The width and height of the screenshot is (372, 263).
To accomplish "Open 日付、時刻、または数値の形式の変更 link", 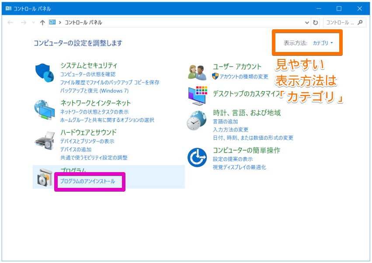I will [253, 138].
